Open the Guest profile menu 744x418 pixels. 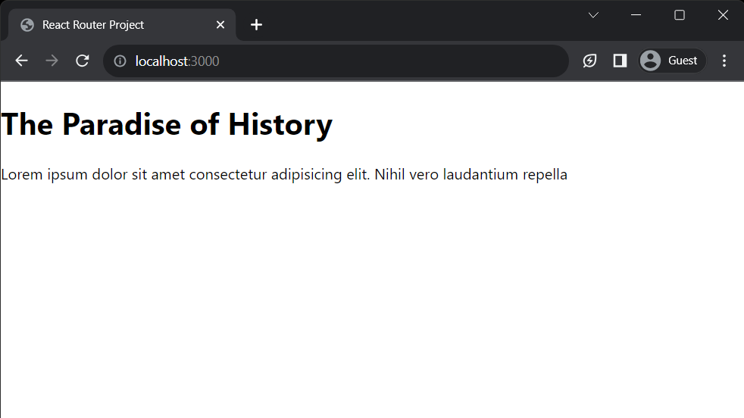pos(671,61)
